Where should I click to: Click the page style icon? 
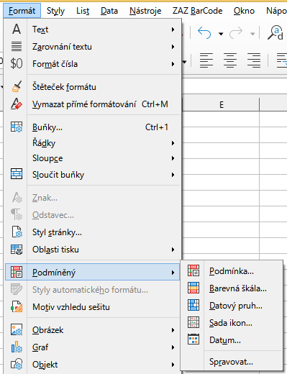pyautogui.click(x=17, y=232)
